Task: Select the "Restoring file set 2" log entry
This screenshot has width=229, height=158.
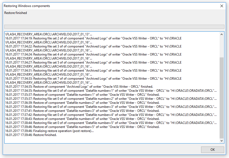Action: 93,38
